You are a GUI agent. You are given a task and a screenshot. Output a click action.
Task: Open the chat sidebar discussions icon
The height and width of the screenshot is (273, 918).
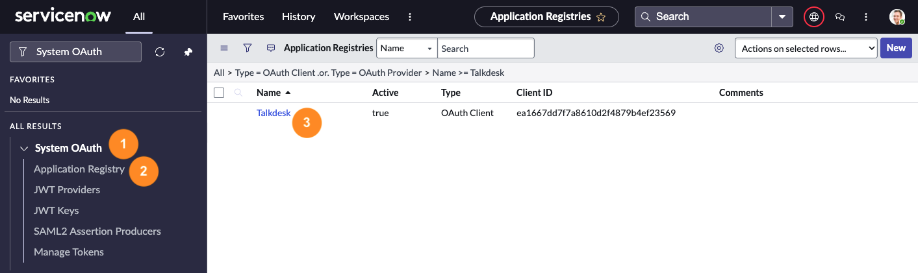pyautogui.click(x=840, y=17)
